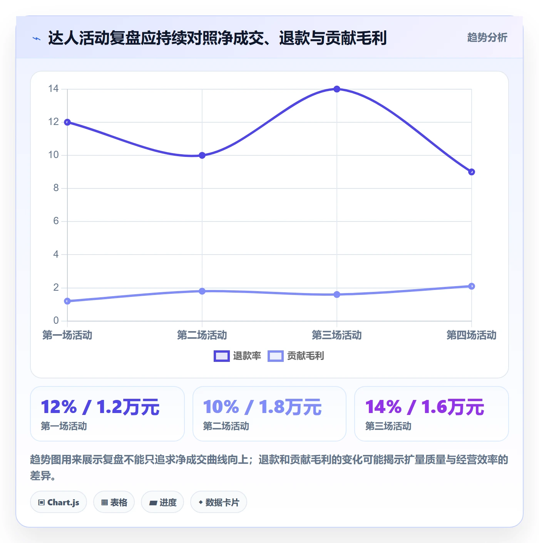The image size is (539, 543).
Task: Select the 贡献毛利 point at 第三场活动
Action: point(337,295)
